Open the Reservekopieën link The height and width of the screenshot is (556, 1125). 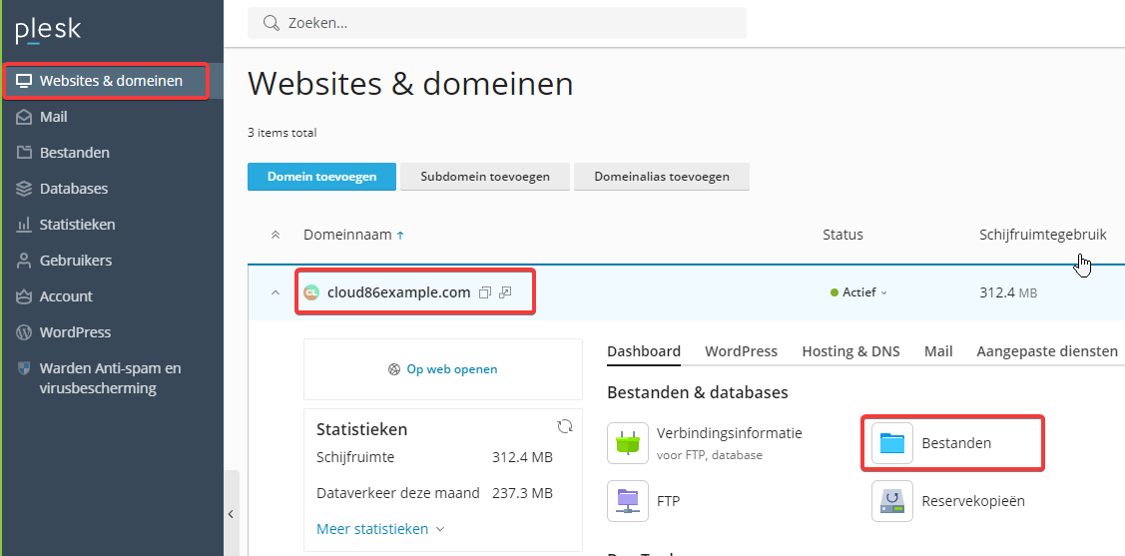pos(973,501)
